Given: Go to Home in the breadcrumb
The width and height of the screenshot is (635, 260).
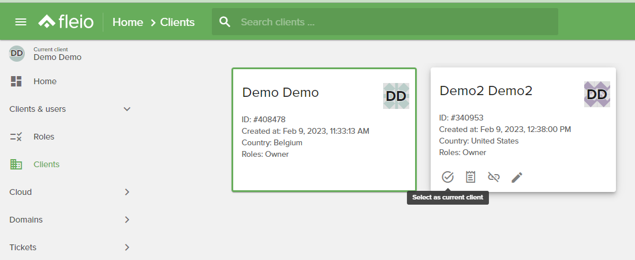Looking at the screenshot, I should [x=128, y=22].
